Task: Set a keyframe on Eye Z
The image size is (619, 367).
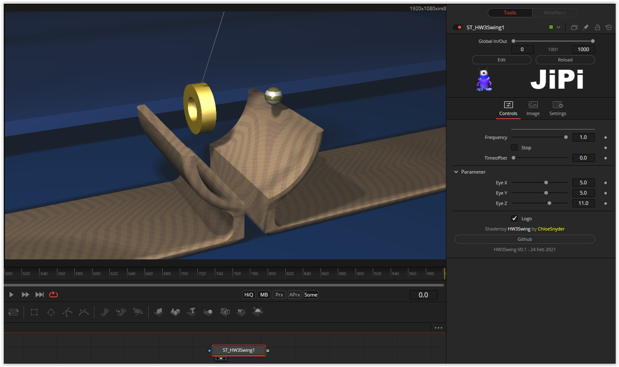Action: click(605, 203)
